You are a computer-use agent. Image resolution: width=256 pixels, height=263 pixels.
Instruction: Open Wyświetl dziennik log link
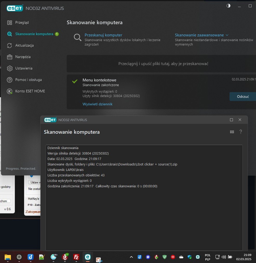click(97, 104)
